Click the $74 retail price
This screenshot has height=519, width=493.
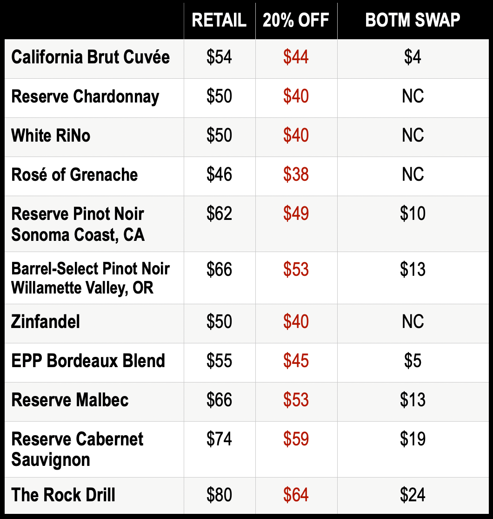click(219, 439)
